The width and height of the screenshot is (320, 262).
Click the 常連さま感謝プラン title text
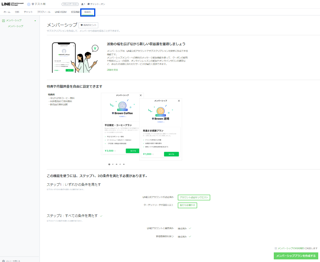153,131
